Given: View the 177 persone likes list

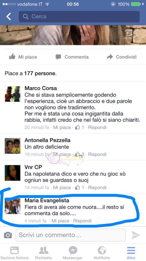Looking at the screenshot, I should point(40,73).
